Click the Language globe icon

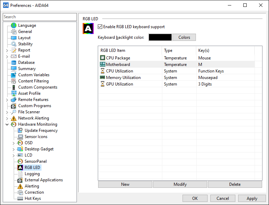pos(14,25)
